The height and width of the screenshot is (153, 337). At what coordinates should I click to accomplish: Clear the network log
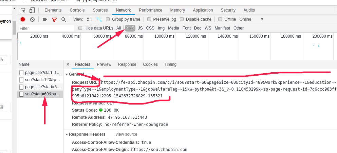[33, 19]
